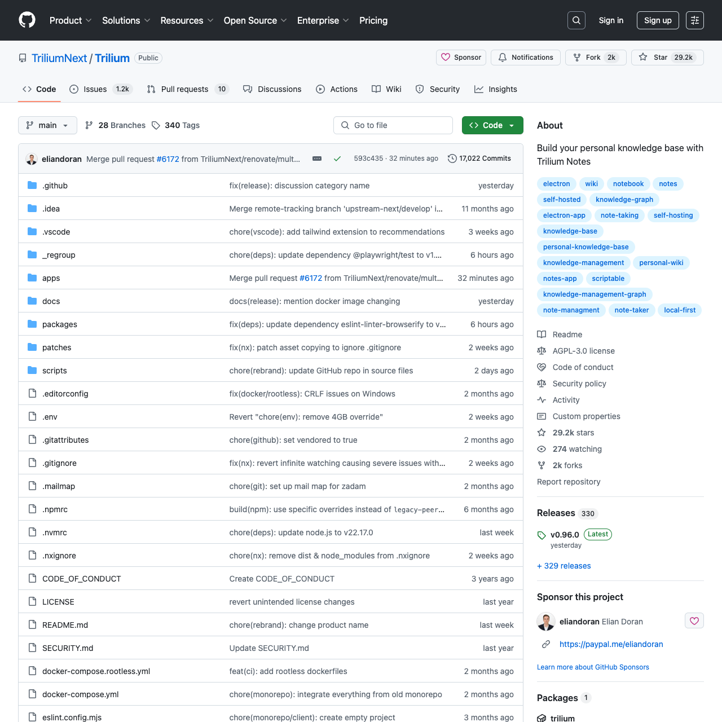Viewport: 722px width, 722px height.
Task: Open the README.md file
Action: tap(65, 625)
